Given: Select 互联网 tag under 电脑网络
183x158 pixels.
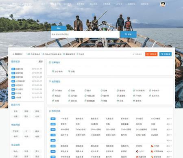Looking at the screenshot, I should (x=15, y=131).
